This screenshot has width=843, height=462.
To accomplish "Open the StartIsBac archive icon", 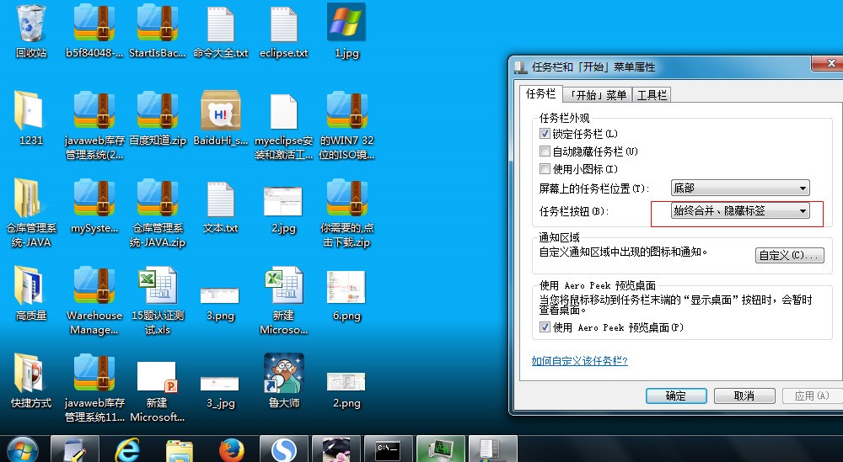I will click(157, 23).
